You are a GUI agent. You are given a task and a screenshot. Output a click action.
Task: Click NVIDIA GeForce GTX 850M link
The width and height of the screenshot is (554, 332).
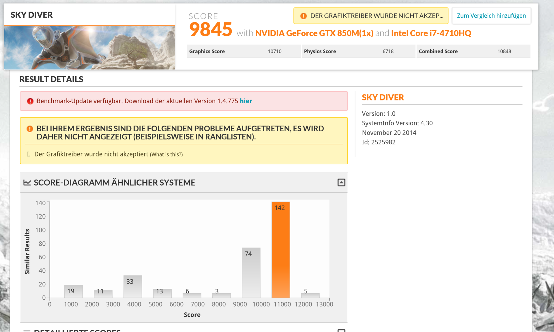pos(314,33)
